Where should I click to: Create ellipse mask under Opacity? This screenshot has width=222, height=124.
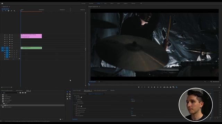point(77,97)
